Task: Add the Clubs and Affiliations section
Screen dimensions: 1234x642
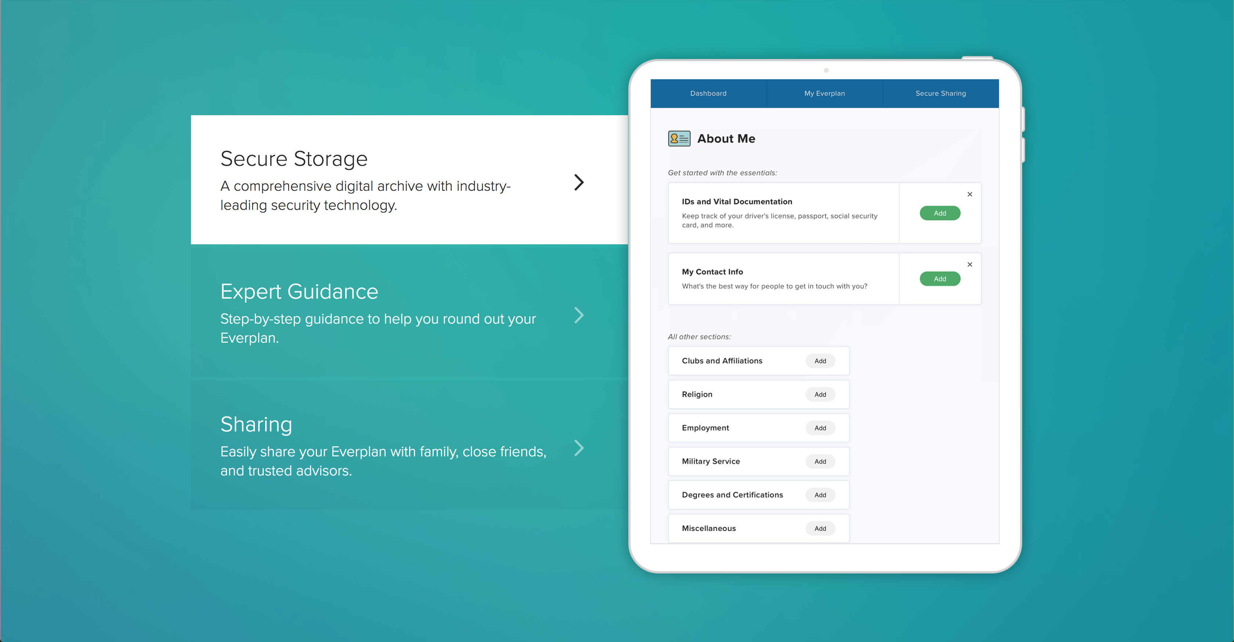Action: pyautogui.click(x=820, y=361)
